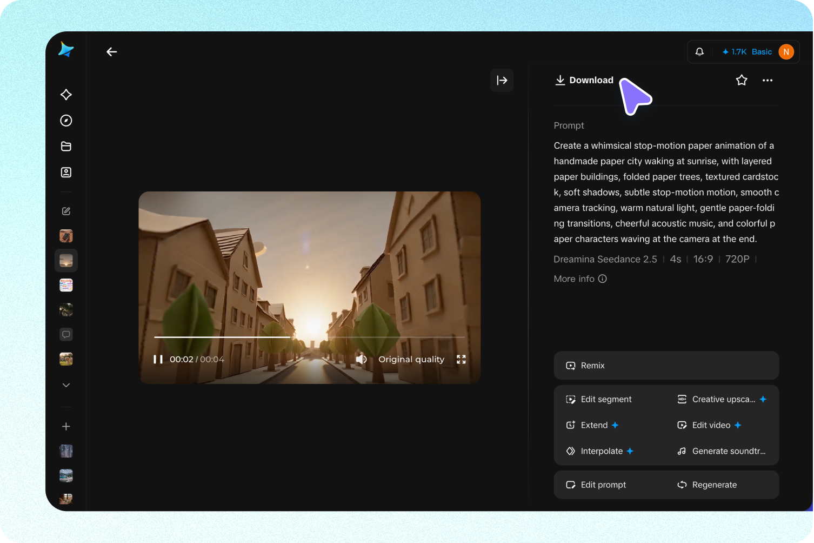Open the Original quality selector

pos(411,360)
